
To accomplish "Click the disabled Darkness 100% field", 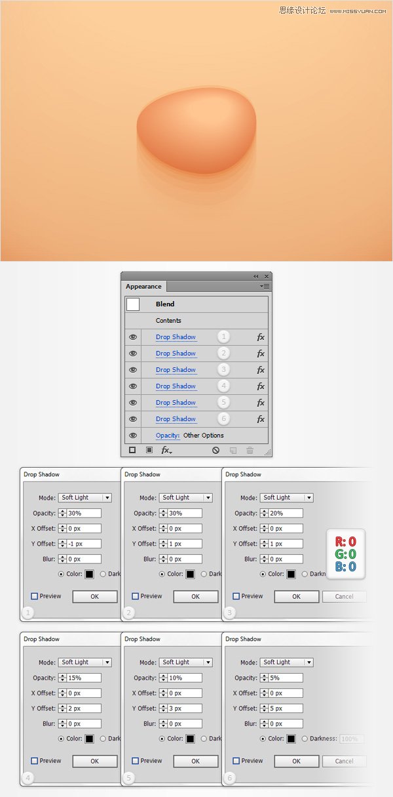I will 351,739.
